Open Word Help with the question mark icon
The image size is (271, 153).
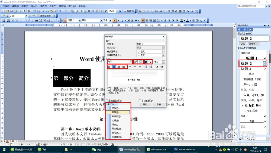(120, 11)
